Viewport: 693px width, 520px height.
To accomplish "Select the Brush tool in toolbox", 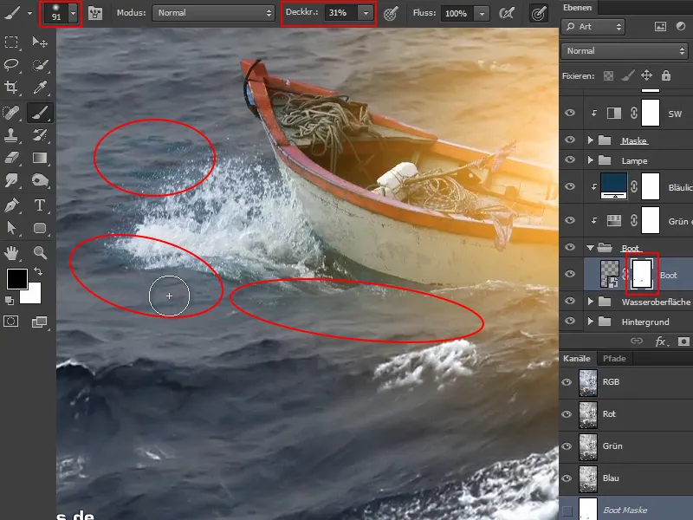I will pyautogui.click(x=40, y=113).
